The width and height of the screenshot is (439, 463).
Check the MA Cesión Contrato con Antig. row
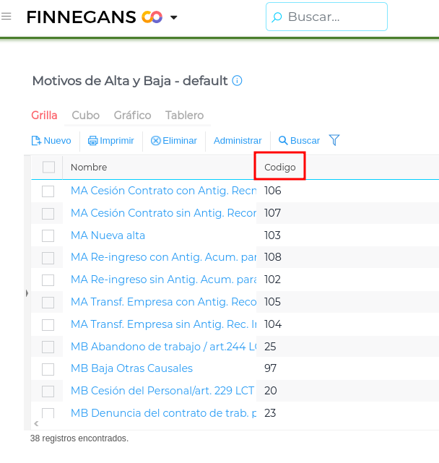coord(48,191)
